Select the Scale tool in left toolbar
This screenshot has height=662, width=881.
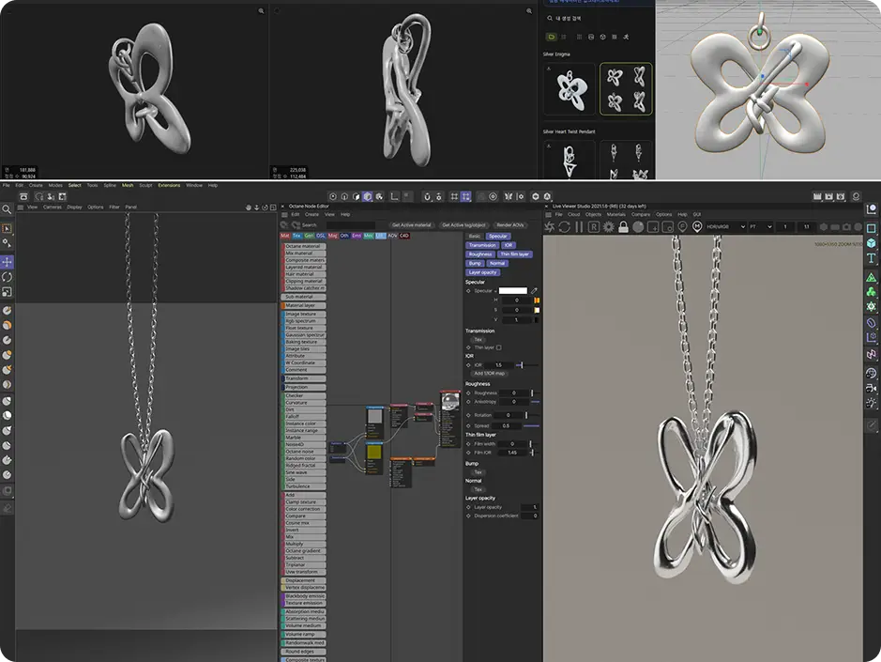pyautogui.click(x=7, y=292)
